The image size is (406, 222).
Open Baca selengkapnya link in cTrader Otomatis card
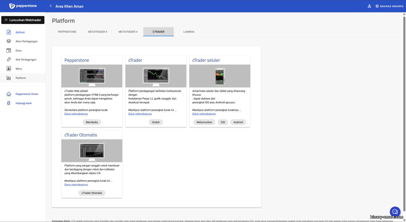[76, 185]
